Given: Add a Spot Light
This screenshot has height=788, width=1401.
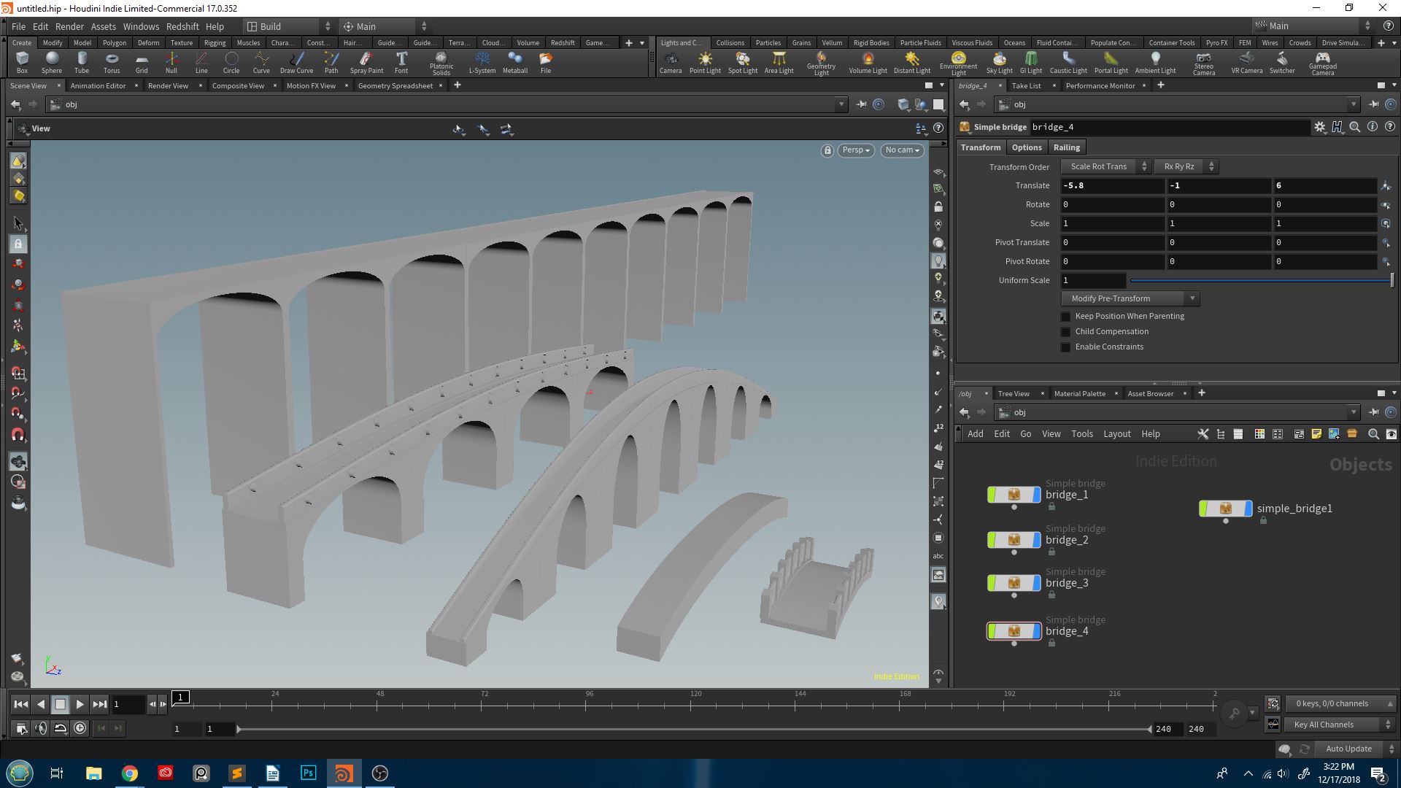Looking at the screenshot, I should coord(743,63).
